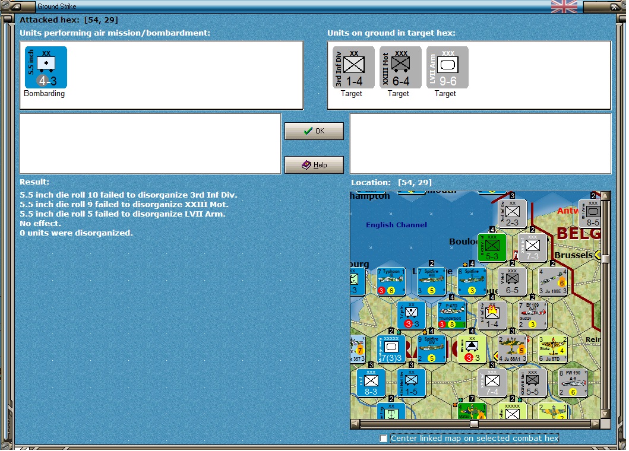Screen dimensions: 629x451
Task: Click the grey 7-3 infantry corps counter
Action: click(x=532, y=247)
